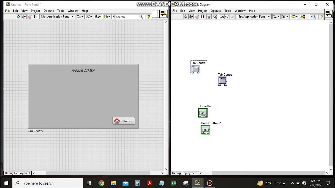Select second Tab Control terminal on diagram
This screenshot has height=188, width=335.
click(222, 81)
